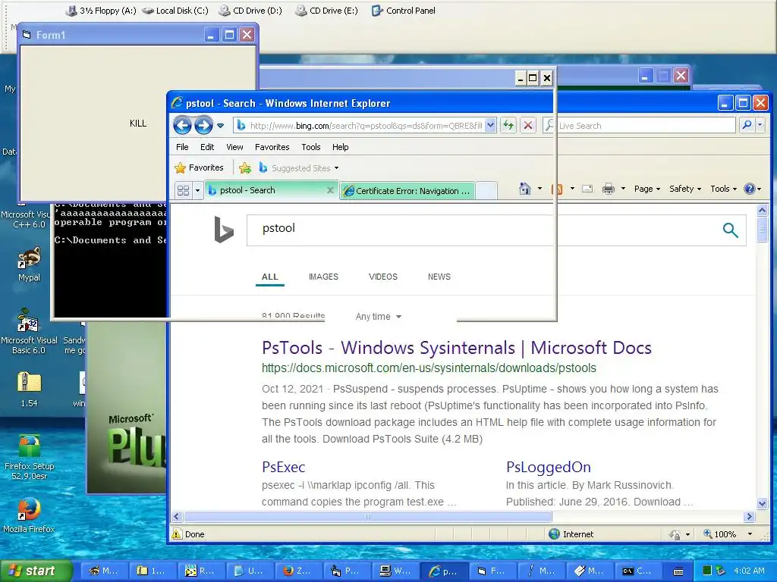777x582 pixels.
Task: Submit the Bing search with magnifier icon
Action: click(x=730, y=230)
